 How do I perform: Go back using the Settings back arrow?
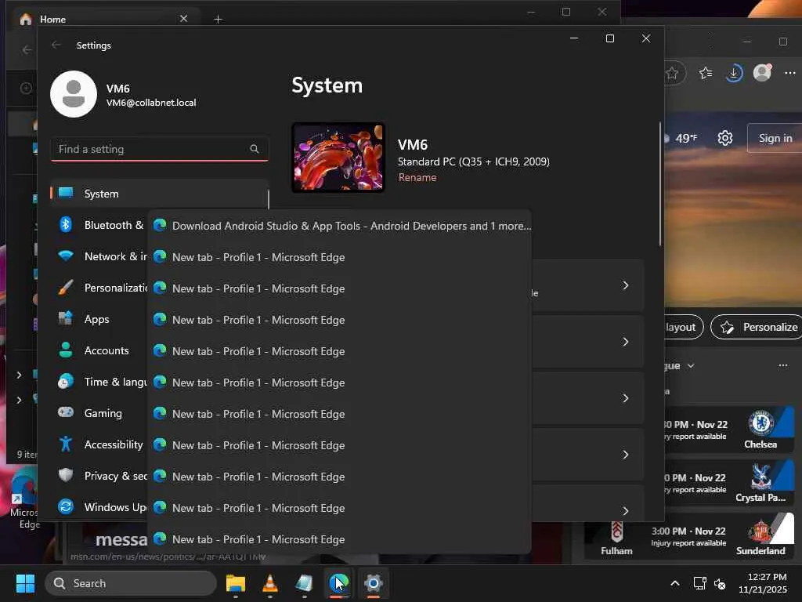pos(56,45)
